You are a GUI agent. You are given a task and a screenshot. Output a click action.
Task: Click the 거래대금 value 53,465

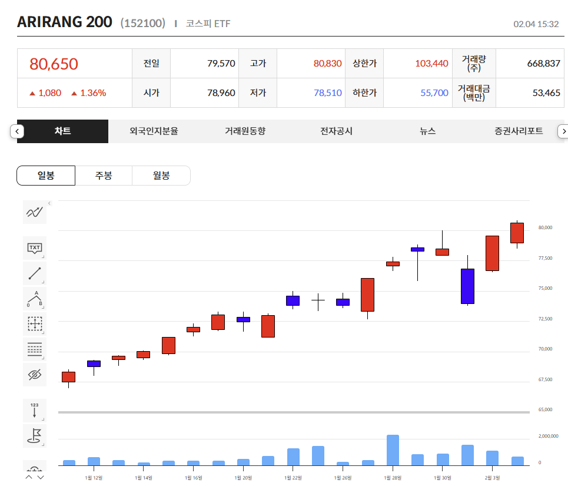click(x=546, y=93)
